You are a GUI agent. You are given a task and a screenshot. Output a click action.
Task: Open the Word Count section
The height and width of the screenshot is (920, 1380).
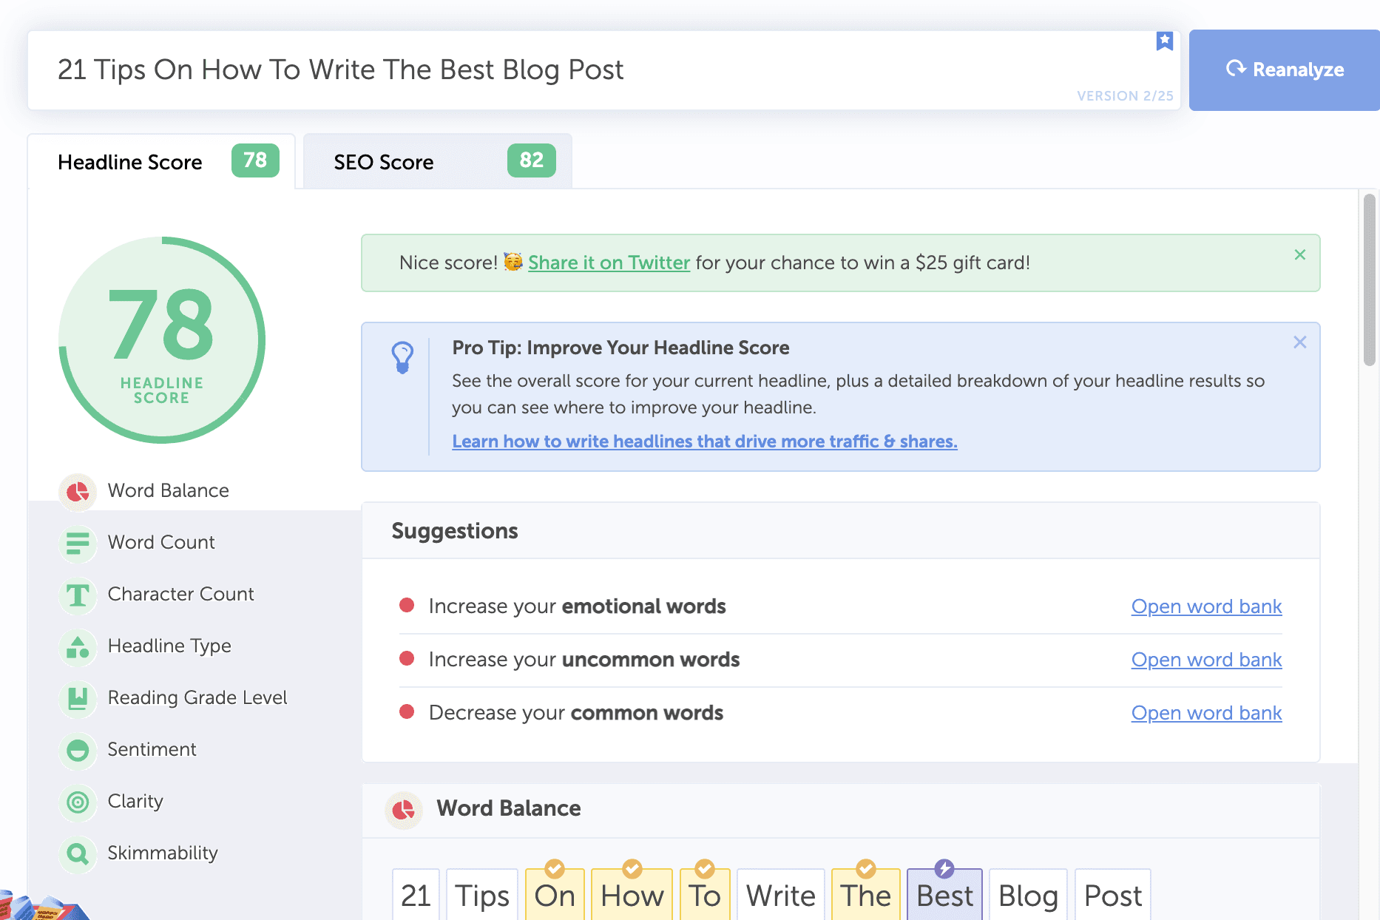(x=77, y=543)
